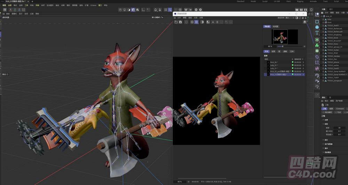The image size is (348, 185).
Task: Toggle the X axis lock
Action: pyautogui.click(x=10, y=10)
